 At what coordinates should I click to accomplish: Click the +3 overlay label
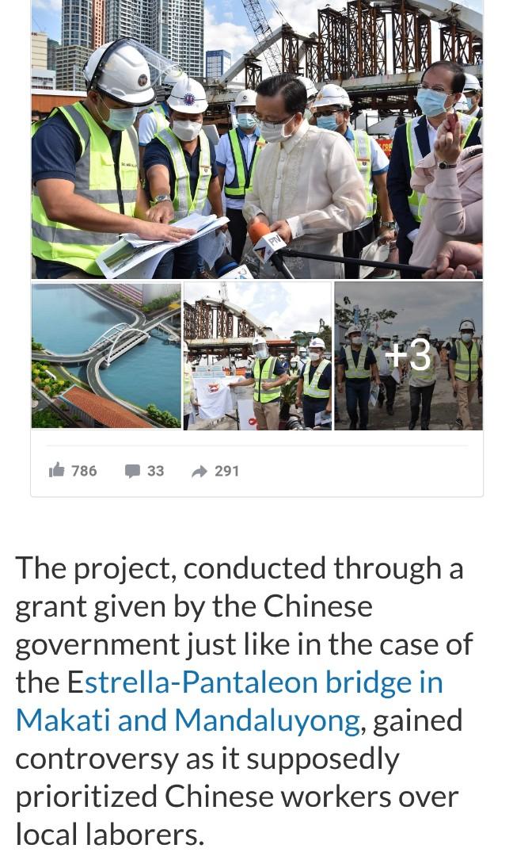tap(408, 355)
